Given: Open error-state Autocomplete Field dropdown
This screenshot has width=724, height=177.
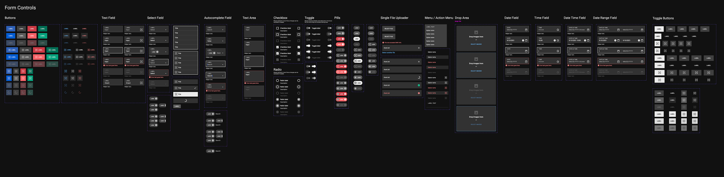Looking at the screenshot, I should [x=223, y=87].
